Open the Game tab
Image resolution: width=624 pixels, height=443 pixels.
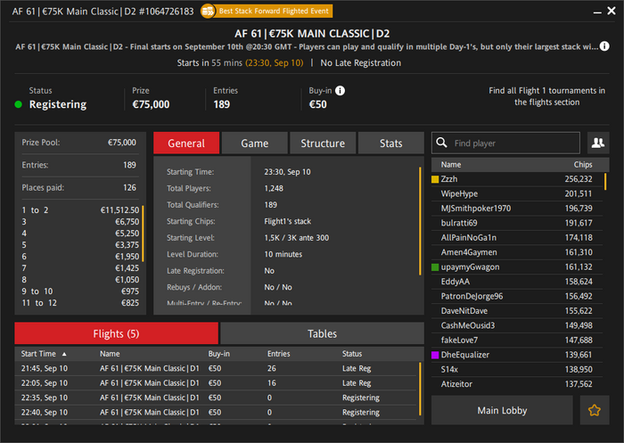tap(255, 143)
